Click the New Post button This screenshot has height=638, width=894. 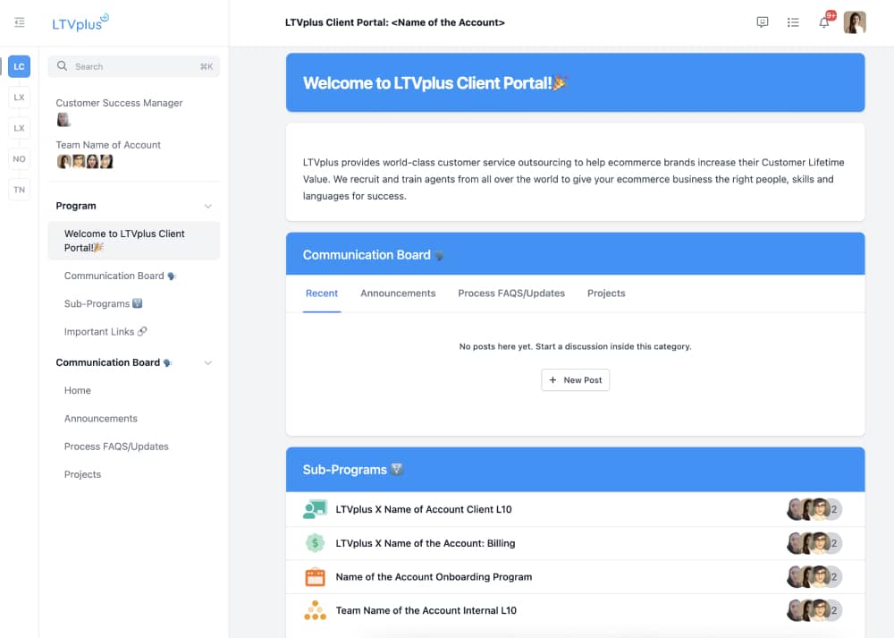[575, 380]
